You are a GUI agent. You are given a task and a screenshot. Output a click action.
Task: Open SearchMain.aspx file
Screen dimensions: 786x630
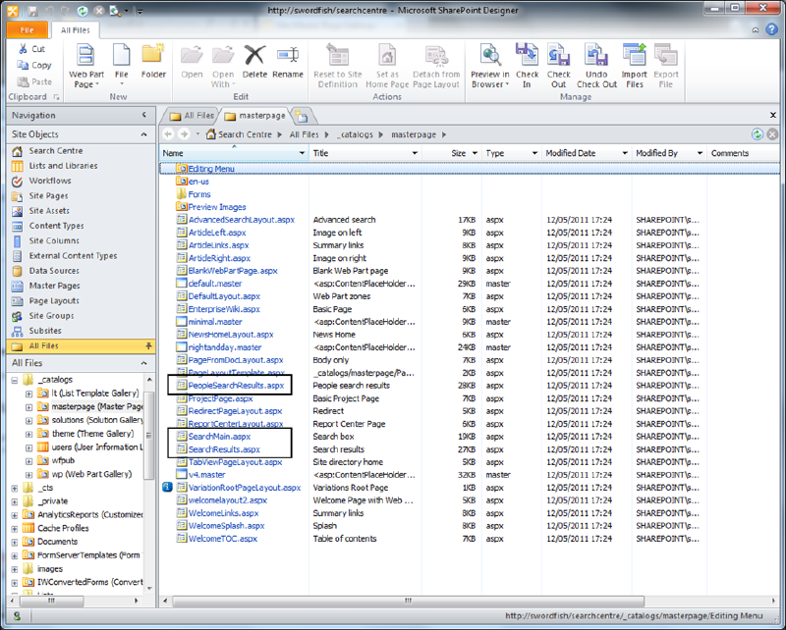click(219, 437)
